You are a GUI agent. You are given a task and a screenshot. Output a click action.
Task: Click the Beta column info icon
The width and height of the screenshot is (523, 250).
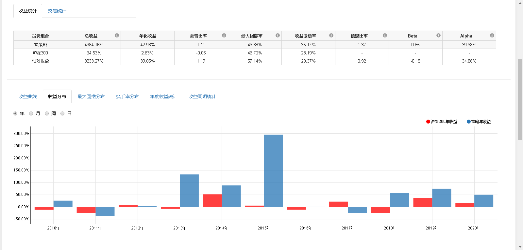(x=438, y=36)
